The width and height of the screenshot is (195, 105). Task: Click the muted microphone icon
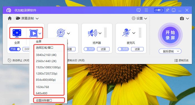(x=126, y=33)
